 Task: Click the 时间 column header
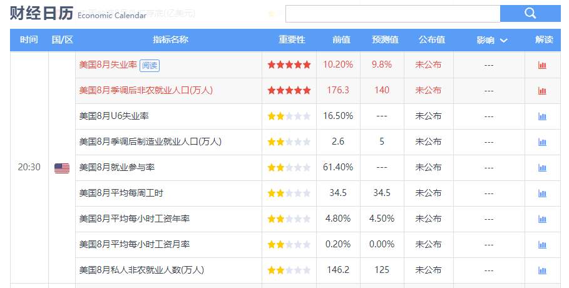[x=29, y=39]
